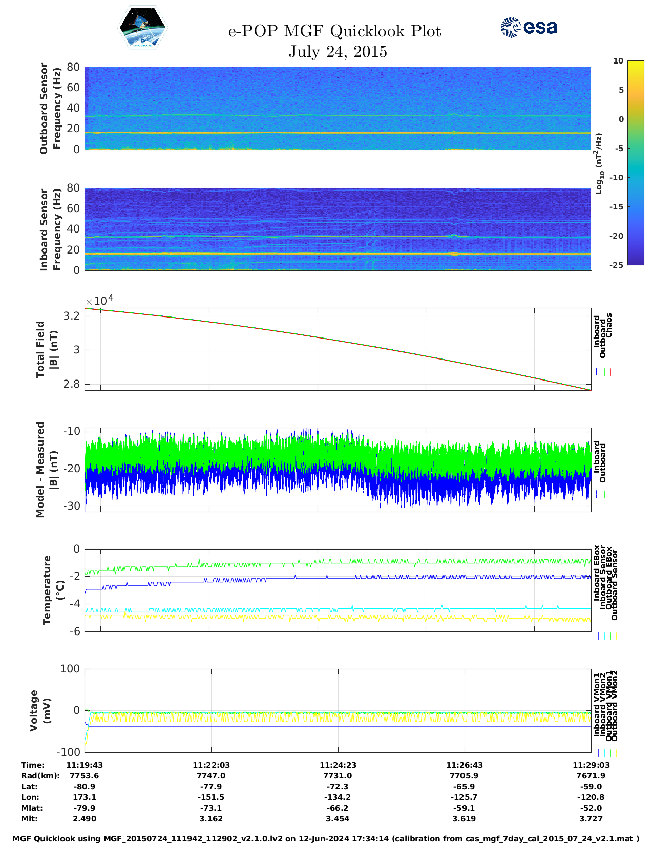Select the Outboard Sensor spectrogram panel
Viewport: 653px width, 845px height.
(x=338, y=108)
